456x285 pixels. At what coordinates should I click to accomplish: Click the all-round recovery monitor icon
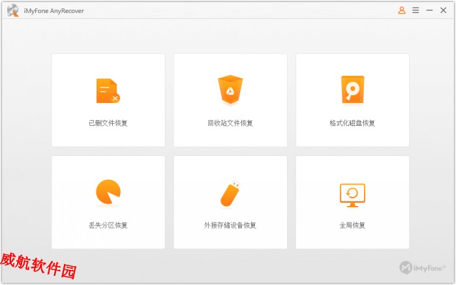coord(352,195)
